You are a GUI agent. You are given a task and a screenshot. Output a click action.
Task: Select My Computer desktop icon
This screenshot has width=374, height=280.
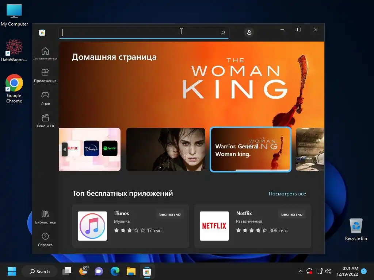pyautogui.click(x=14, y=15)
